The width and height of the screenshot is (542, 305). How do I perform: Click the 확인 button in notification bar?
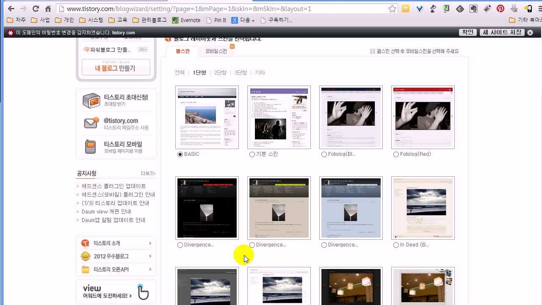(x=468, y=32)
